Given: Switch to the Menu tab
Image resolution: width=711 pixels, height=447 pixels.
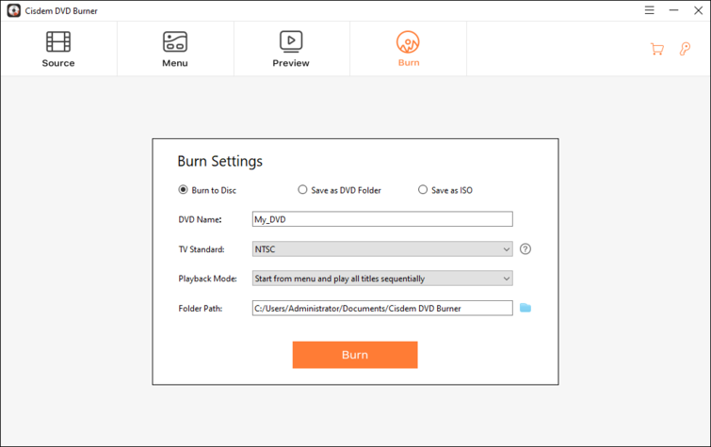Looking at the screenshot, I should point(175,49).
